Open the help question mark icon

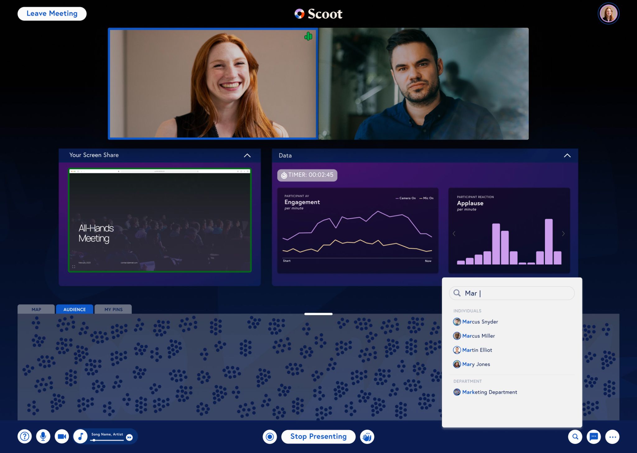click(x=25, y=437)
